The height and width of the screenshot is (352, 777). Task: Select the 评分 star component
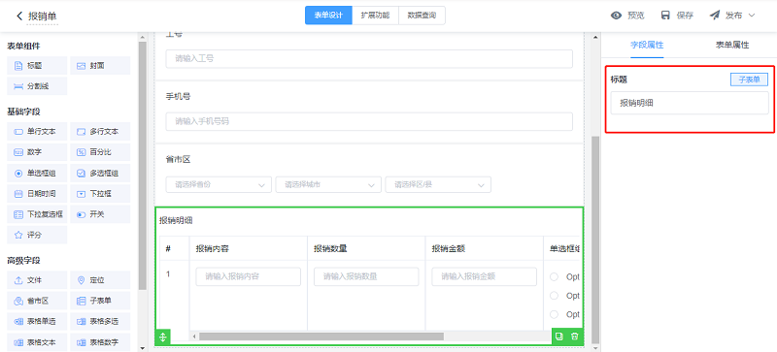point(37,235)
